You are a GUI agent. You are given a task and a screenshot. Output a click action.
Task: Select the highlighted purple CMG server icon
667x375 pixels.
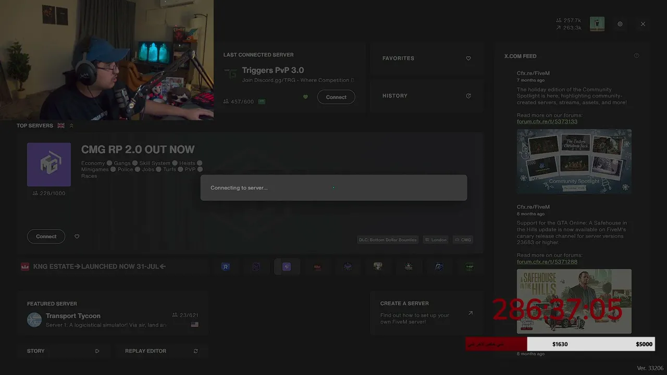[x=287, y=267]
